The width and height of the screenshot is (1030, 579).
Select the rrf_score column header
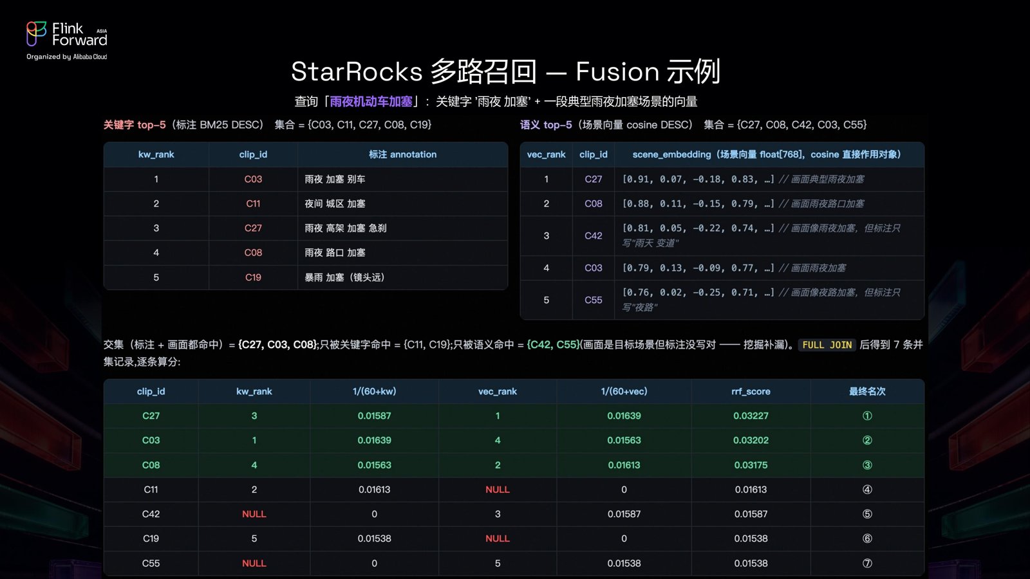pos(751,391)
